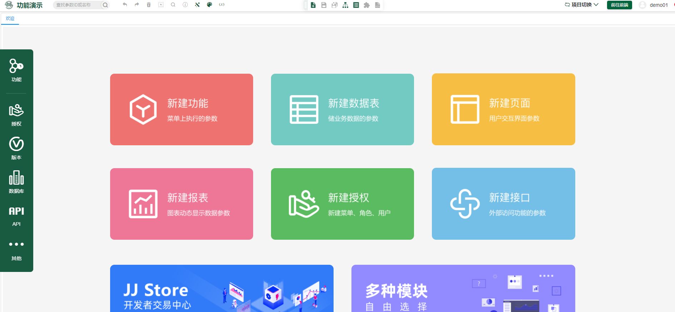Click the undo arrow icon
Viewport: 675px width, 312px height.
click(x=125, y=5)
